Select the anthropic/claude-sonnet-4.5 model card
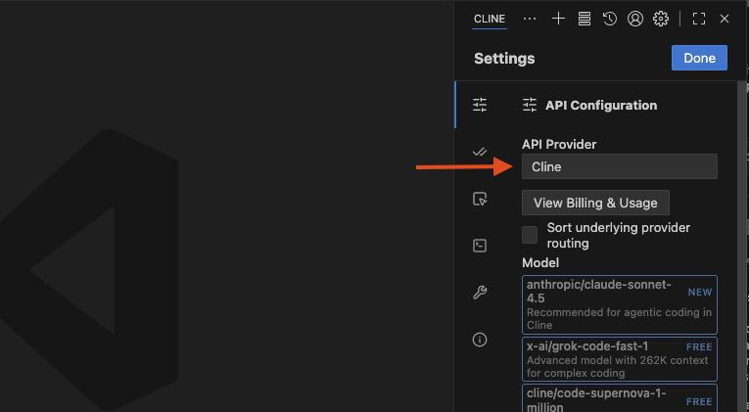The image size is (749, 412). (620, 304)
